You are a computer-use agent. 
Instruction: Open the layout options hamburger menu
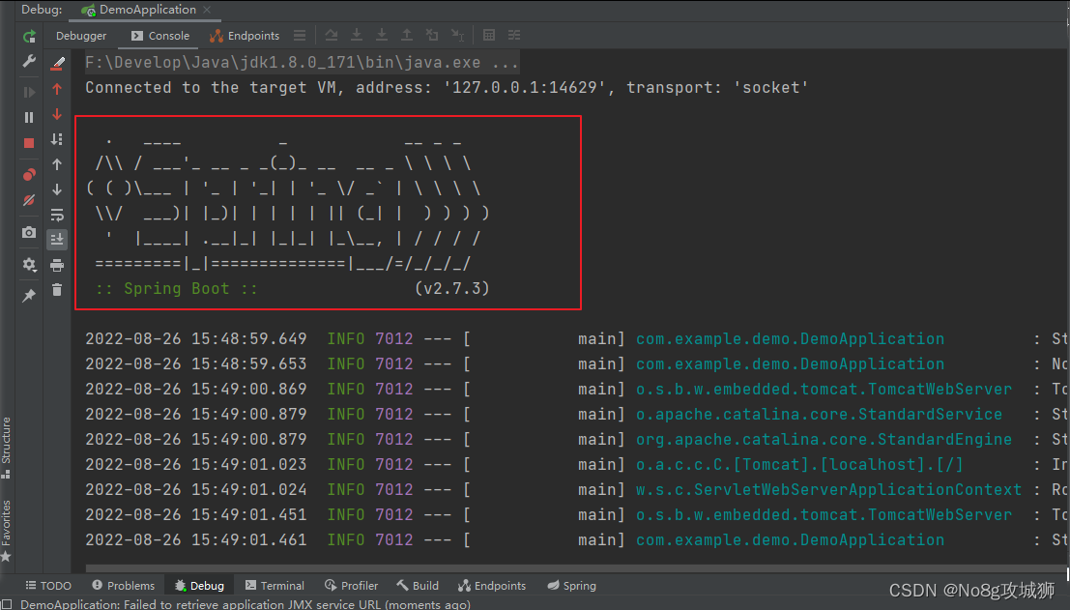pos(300,35)
